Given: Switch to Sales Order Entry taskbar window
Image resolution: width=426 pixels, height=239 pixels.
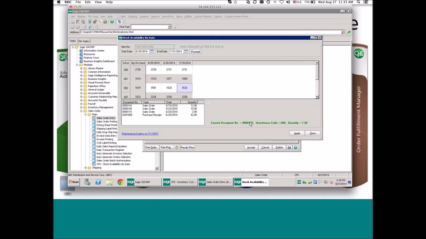Looking at the screenshot, I should tap(215, 182).
